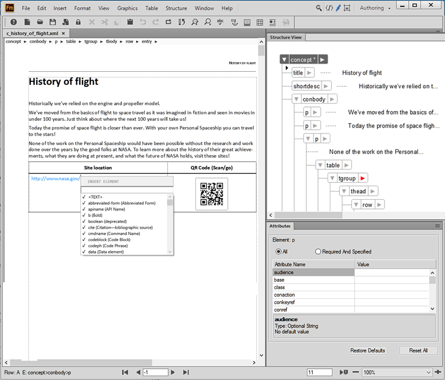Open the Authoring workspace dropdown

tap(375, 8)
